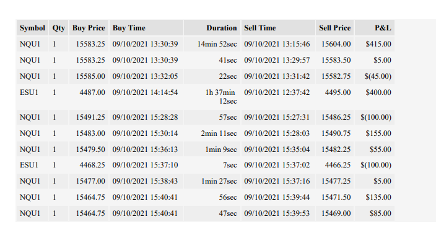Click the Sell Price column header
This screenshot has width=436, height=250.
(x=335, y=28)
